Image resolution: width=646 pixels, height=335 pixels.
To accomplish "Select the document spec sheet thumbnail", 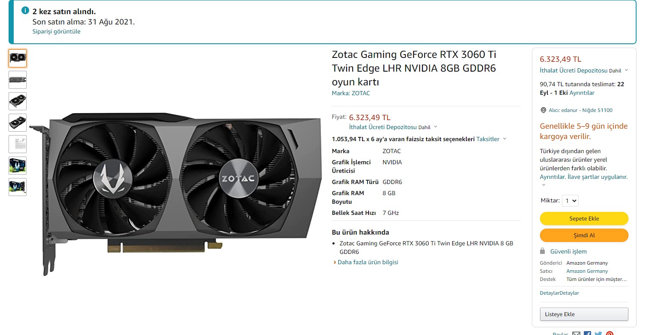I will (18, 144).
